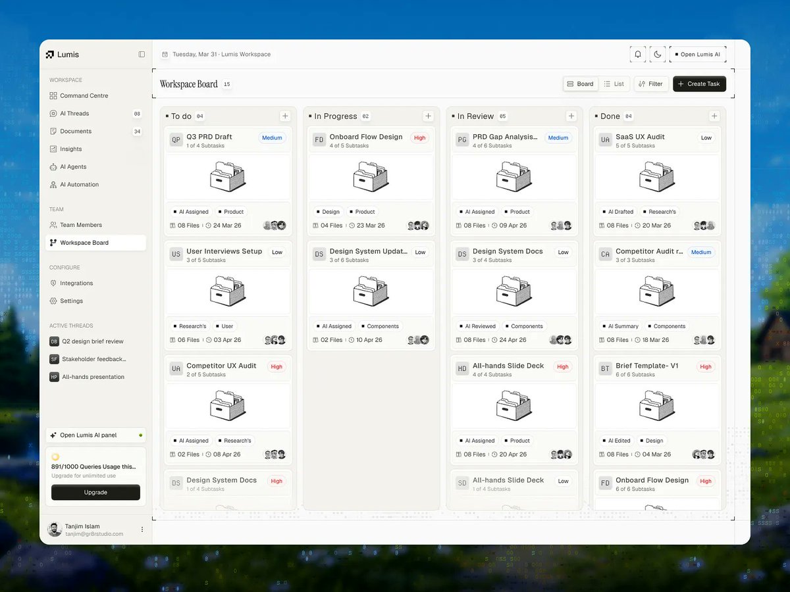
Task: Open the Q2 design brief review thread
Action: click(95, 341)
